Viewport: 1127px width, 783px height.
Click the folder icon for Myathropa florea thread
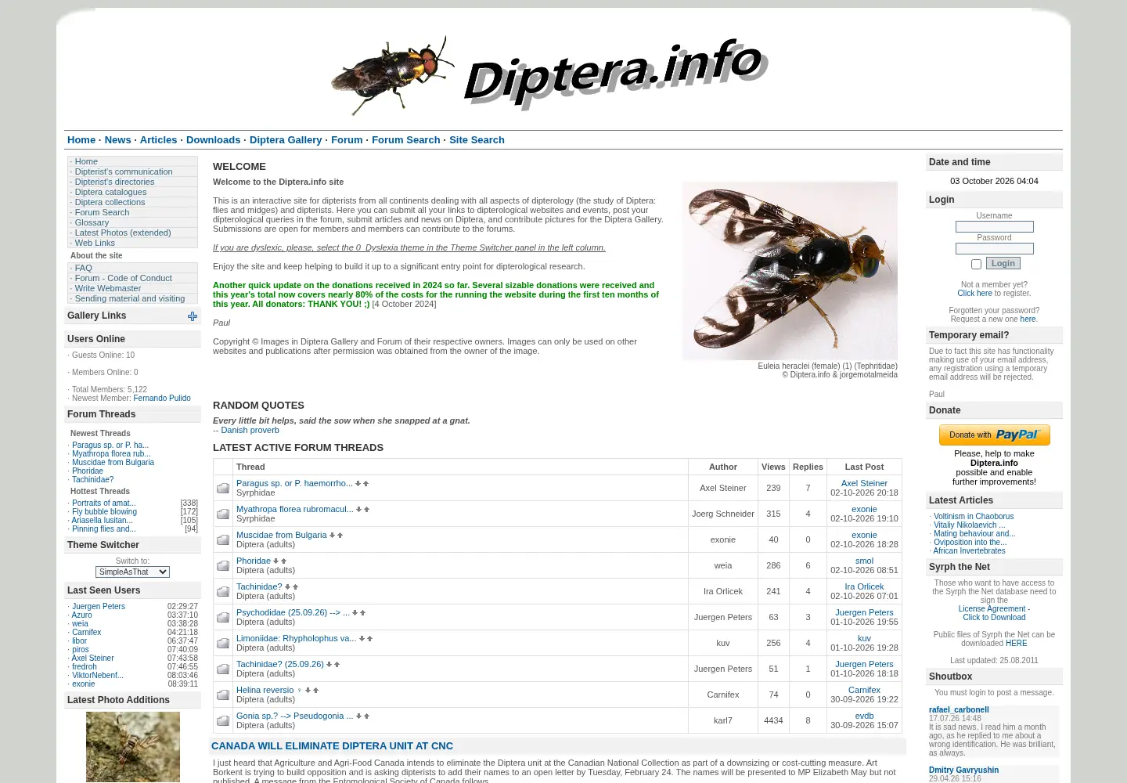coord(223,514)
